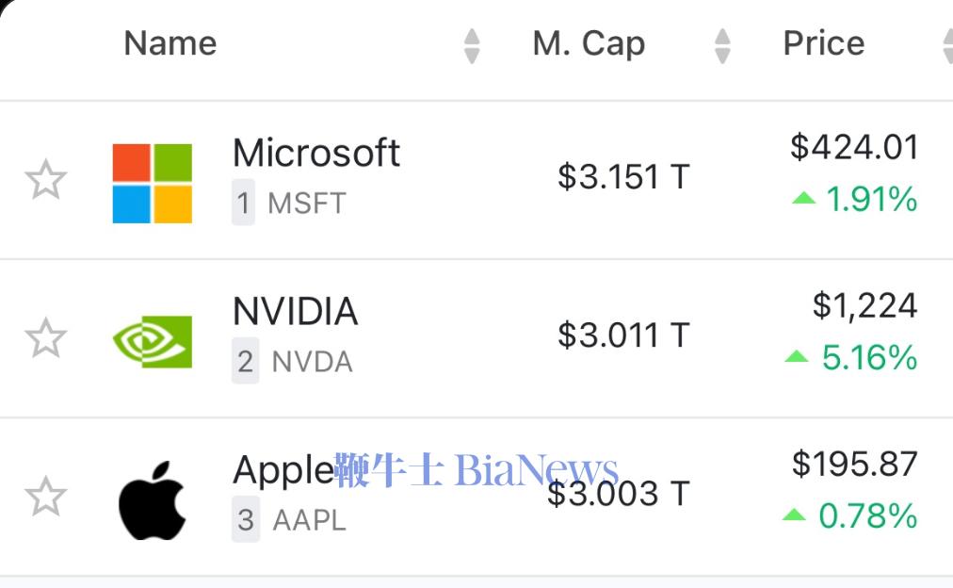Image resolution: width=953 pixels, height=588 pixels.
Task: Click Microsoft's 1.91% price change
Action: (x=872, y=200)
